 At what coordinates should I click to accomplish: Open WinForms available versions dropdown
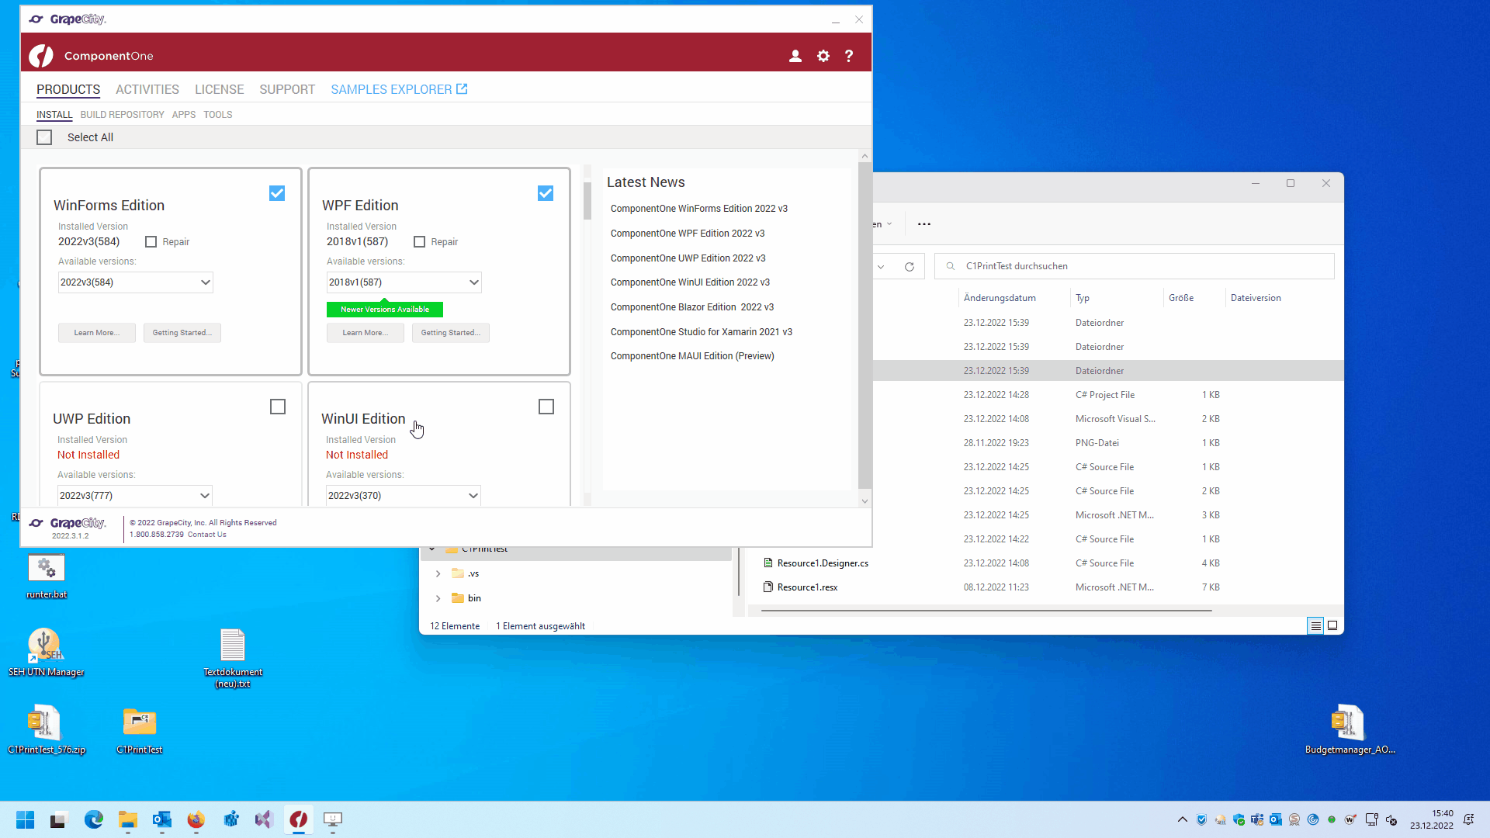[x=136, y=282]
